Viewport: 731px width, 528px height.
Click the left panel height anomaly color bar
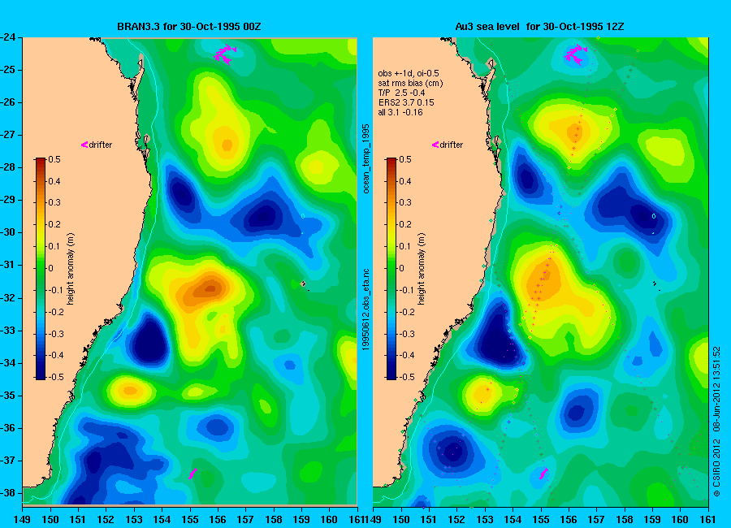click(41, 269)
